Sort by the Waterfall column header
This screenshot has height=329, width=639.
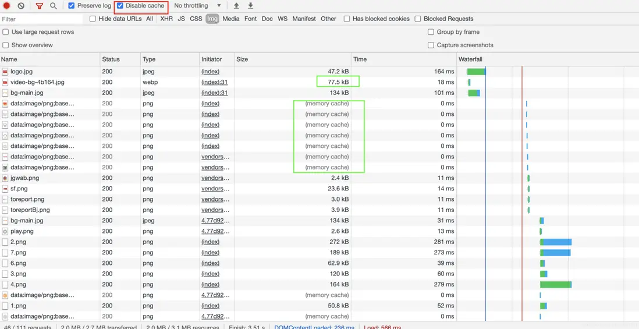point(470,59)
